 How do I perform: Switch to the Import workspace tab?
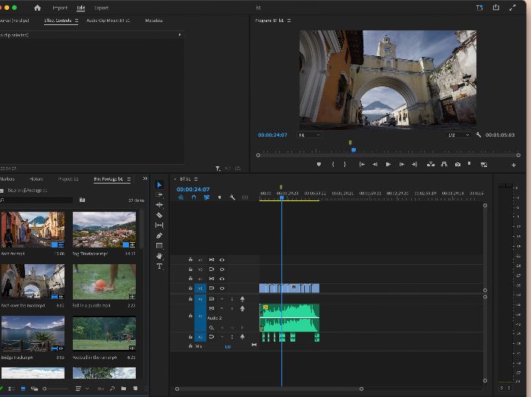(60, 8)
